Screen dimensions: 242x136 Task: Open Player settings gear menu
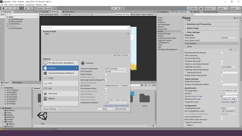(x=240, y=18)
